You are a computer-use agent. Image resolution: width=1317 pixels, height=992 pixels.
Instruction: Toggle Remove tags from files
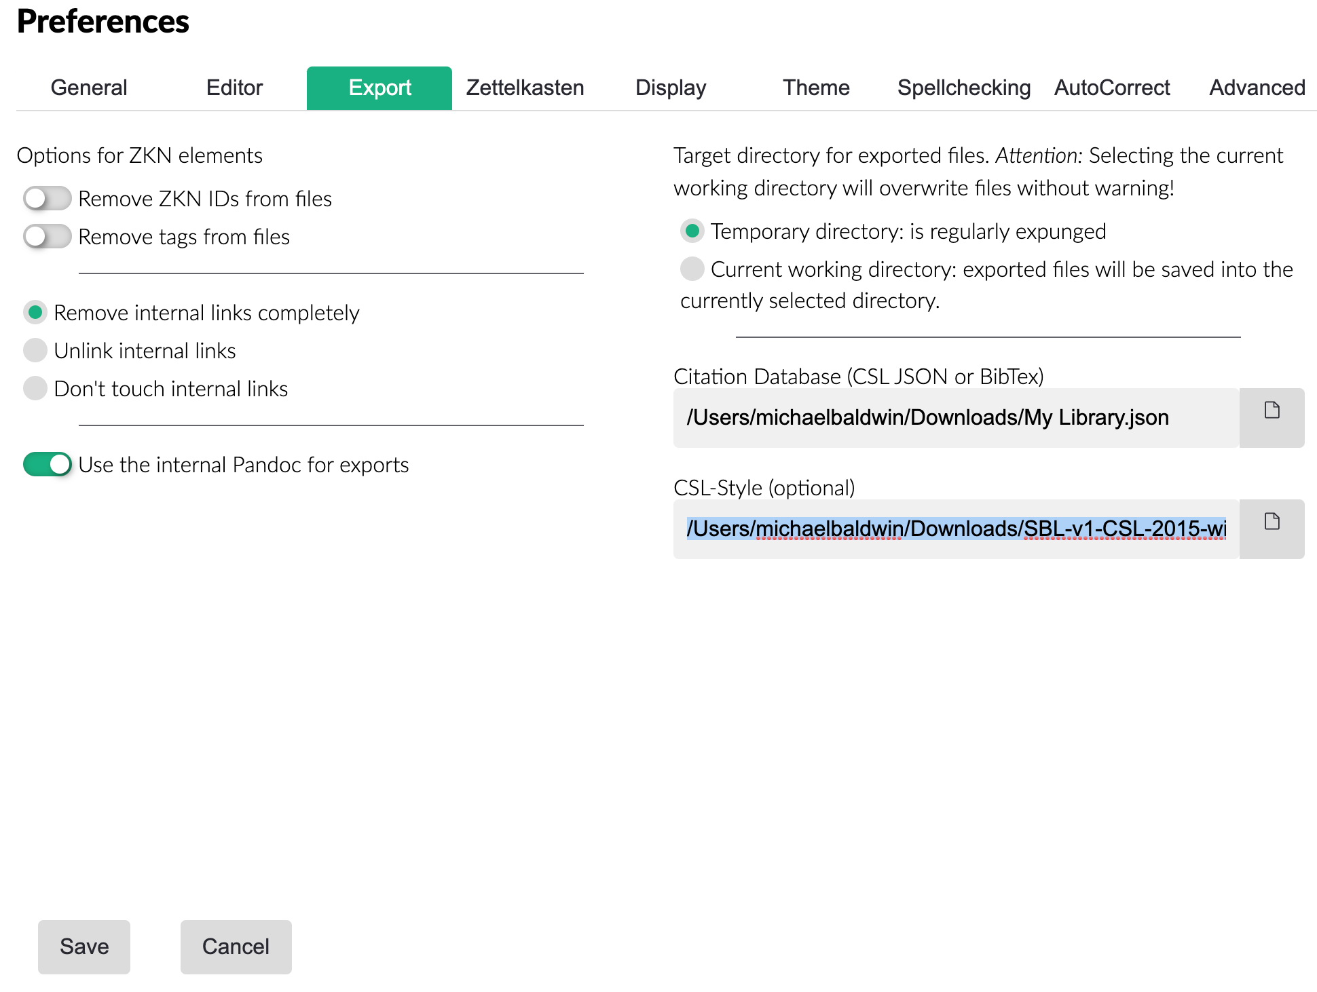tap(48, 237)
